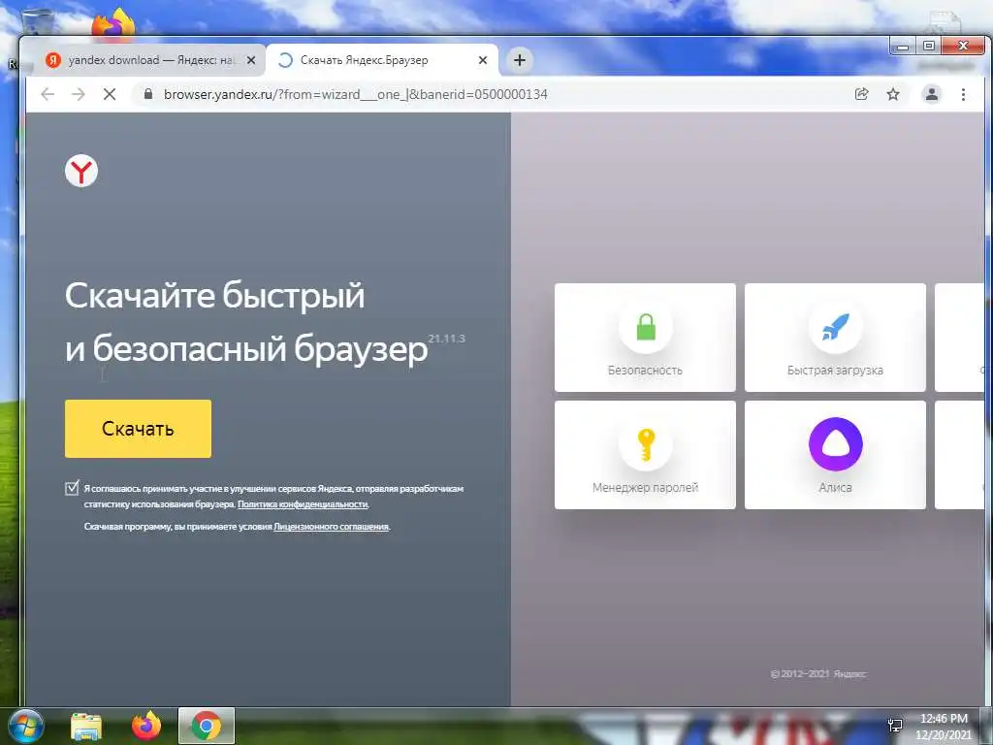This screenshot has height=745, width=993.
Task: Switch to the Скачать Яндекс.Браузер tab
Action: pyautogui.click(x=382, y=60)
